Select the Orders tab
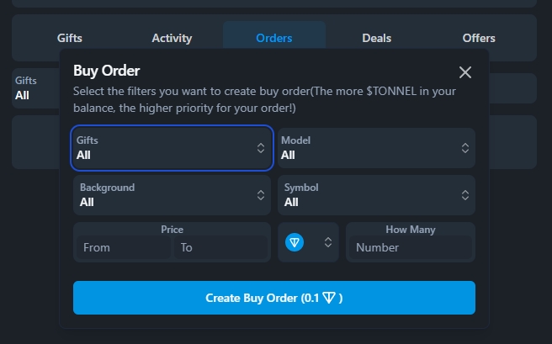Viewport: 552px width, 344px height. coord(274,38)
